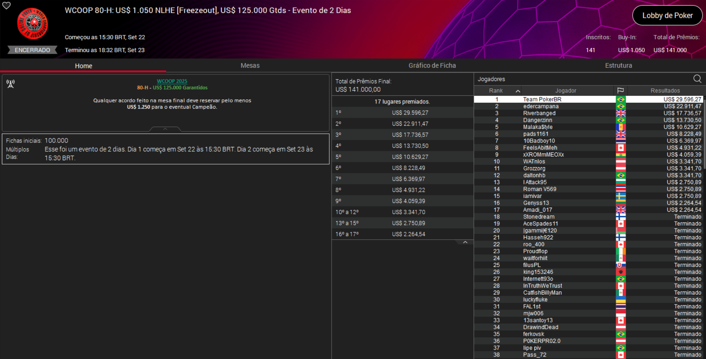706x359 pixels.
Task: Click the flag next to ferkovsk
Action: click(621, 334)
